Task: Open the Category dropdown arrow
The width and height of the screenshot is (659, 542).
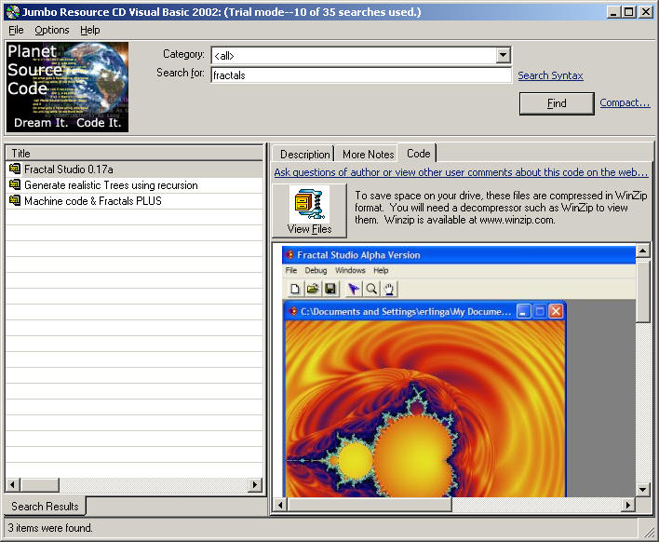Action: (503, 55)
